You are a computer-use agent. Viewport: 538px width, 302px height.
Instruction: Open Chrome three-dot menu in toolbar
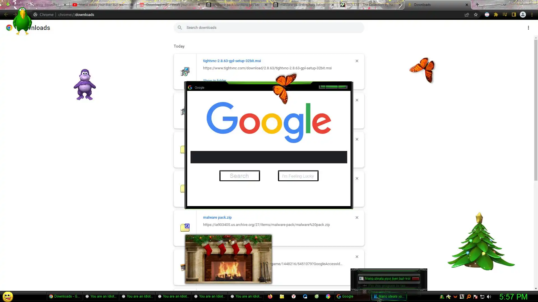point(532,15)
